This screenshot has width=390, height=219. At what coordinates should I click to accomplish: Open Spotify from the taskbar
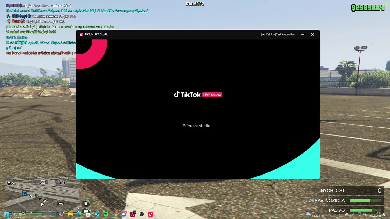coord(106,214)
